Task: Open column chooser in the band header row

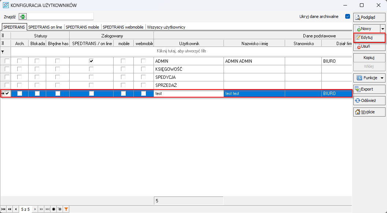Action: click(x=3, y=36)
